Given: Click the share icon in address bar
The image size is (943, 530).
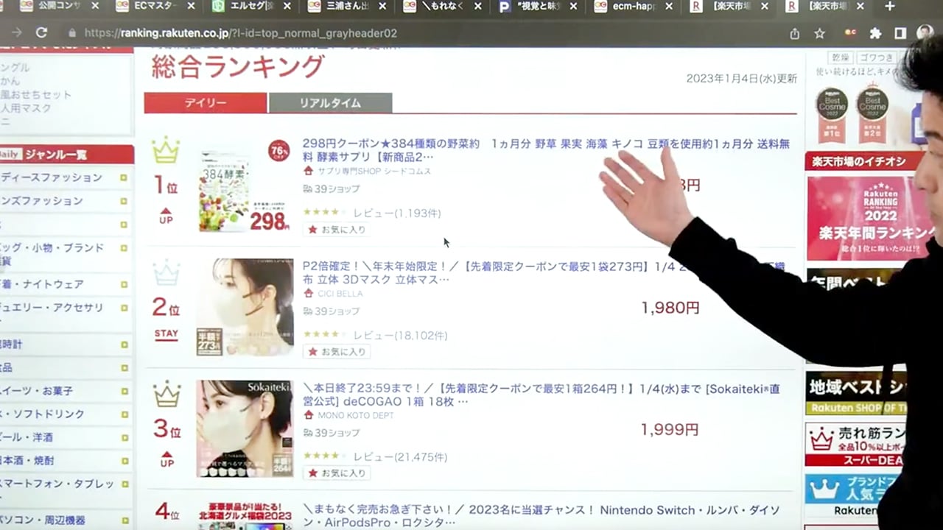Looking at the screenshot, I should click(x=794, y=33).
